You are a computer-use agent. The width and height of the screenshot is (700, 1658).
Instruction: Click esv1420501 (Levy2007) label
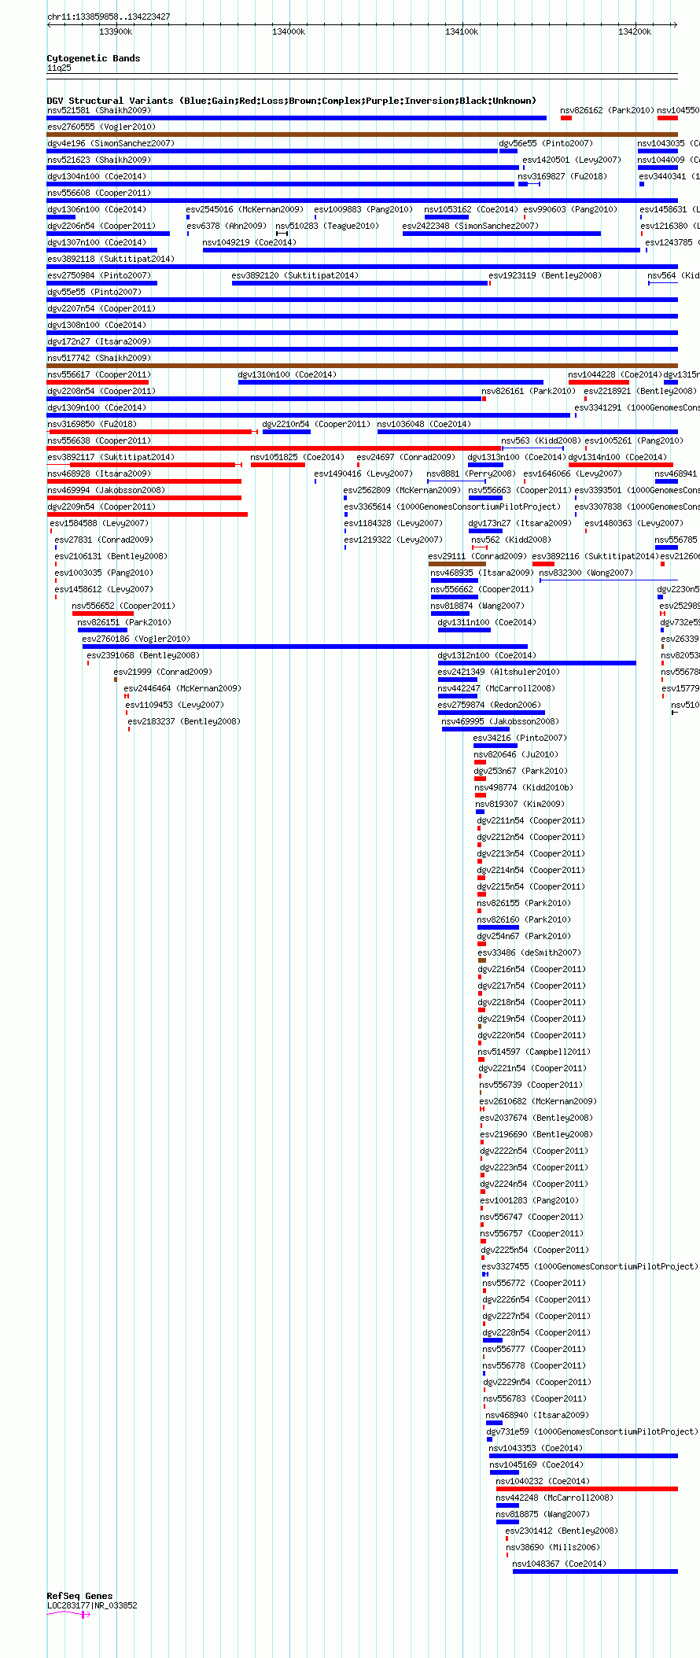tap(572, 160)
